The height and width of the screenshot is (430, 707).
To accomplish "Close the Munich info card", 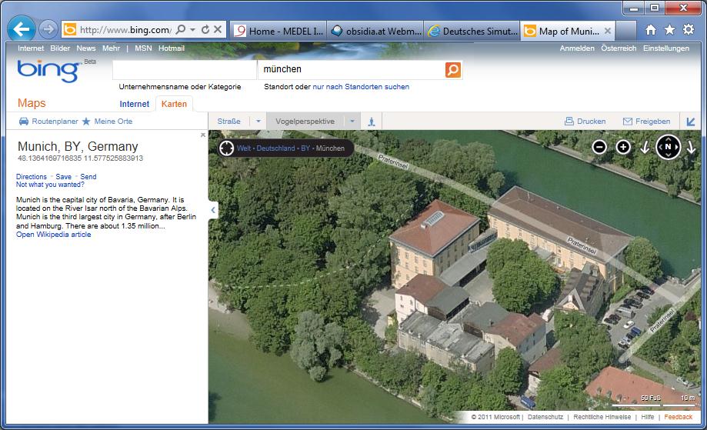I will (x=203, y=135).
